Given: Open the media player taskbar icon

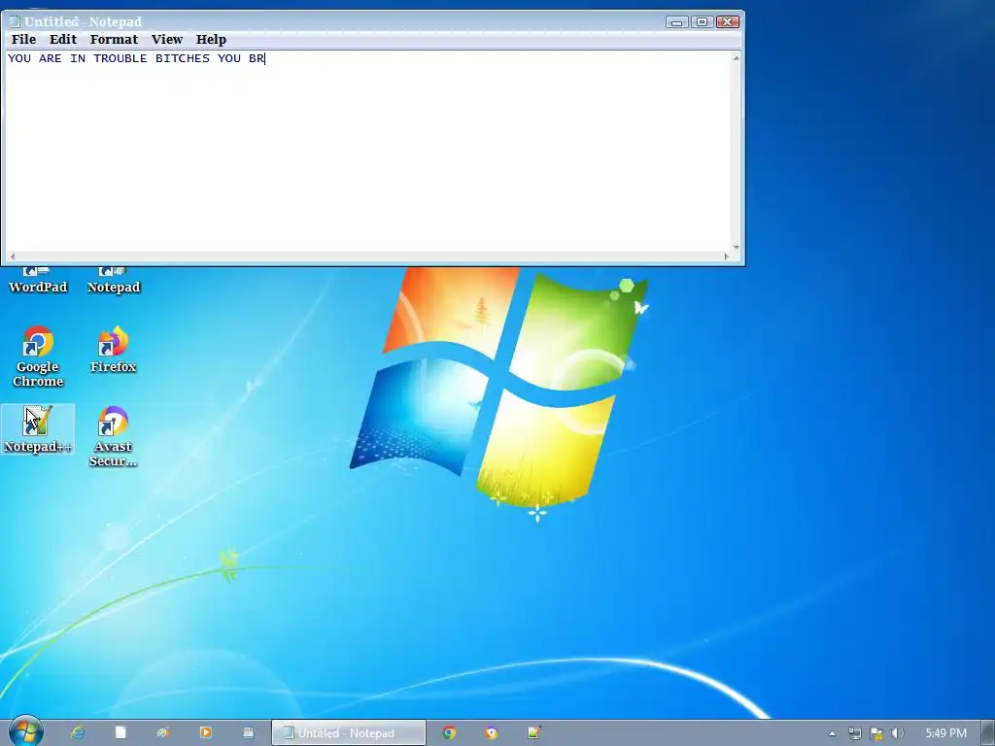Looking at the screenshot, I should tap(205, 732).
